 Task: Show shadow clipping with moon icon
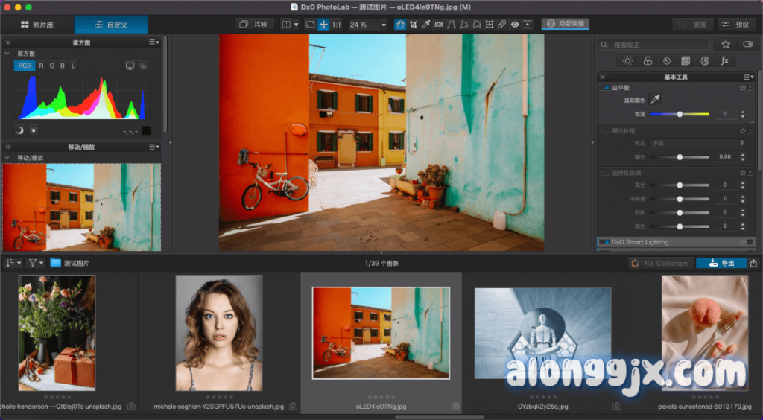(x=20, y=130)
